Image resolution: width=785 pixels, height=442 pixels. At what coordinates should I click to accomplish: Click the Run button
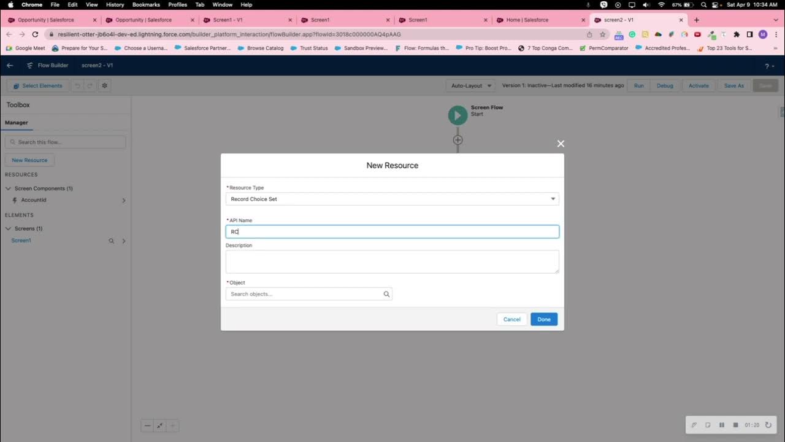pyautogui.click(x=639, y=86)
